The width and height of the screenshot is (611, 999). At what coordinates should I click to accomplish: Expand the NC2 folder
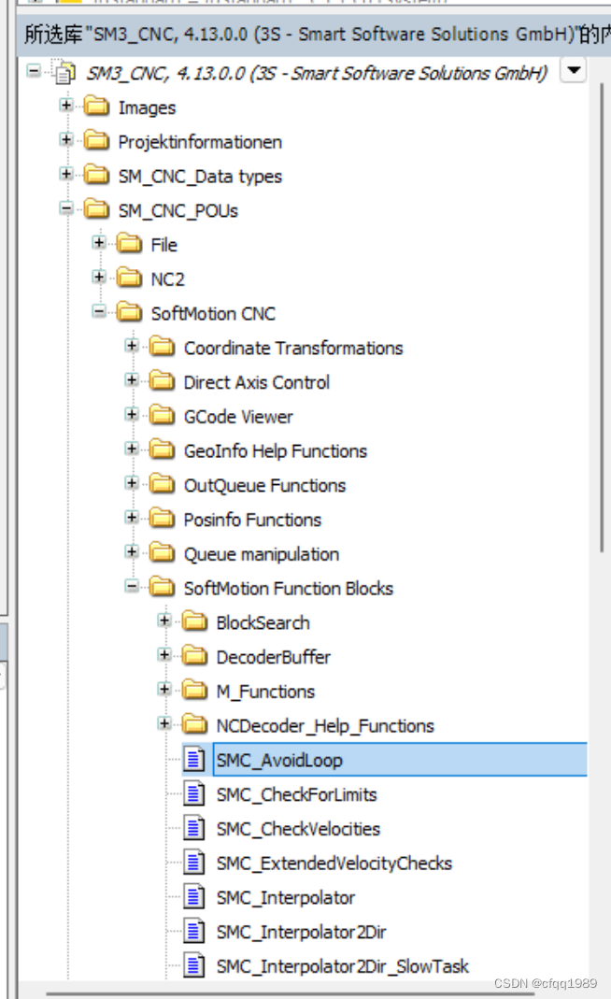pyautogui.click(x=99, y=278)
